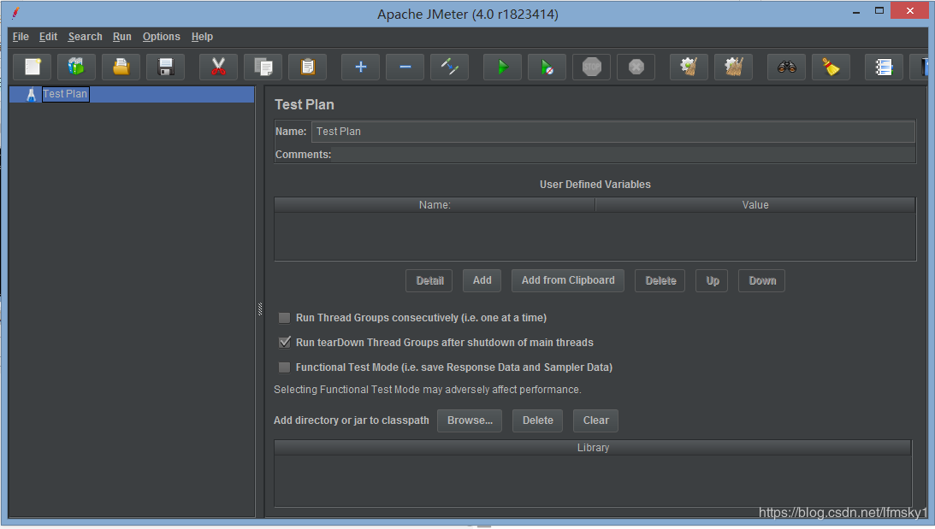Open the File menu
This screenshot has width=935, height=529.
[21, 37]
